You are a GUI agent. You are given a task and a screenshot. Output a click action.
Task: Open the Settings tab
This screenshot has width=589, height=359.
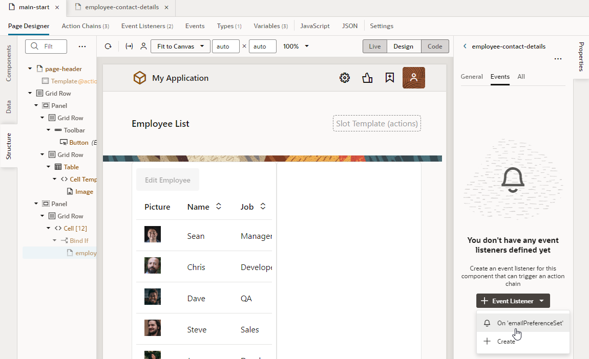[381, 26]
